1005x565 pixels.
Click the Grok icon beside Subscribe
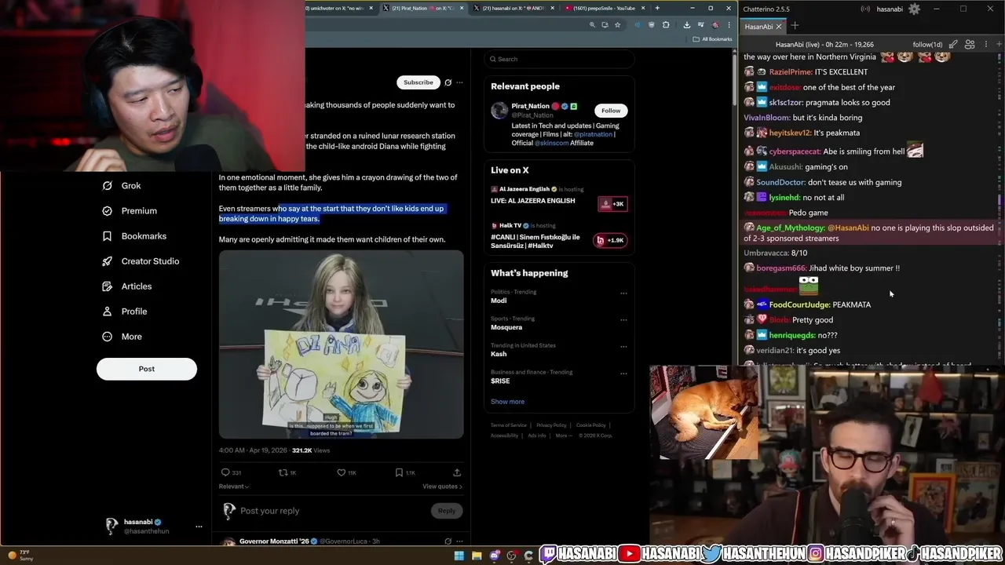pos(448,82)
